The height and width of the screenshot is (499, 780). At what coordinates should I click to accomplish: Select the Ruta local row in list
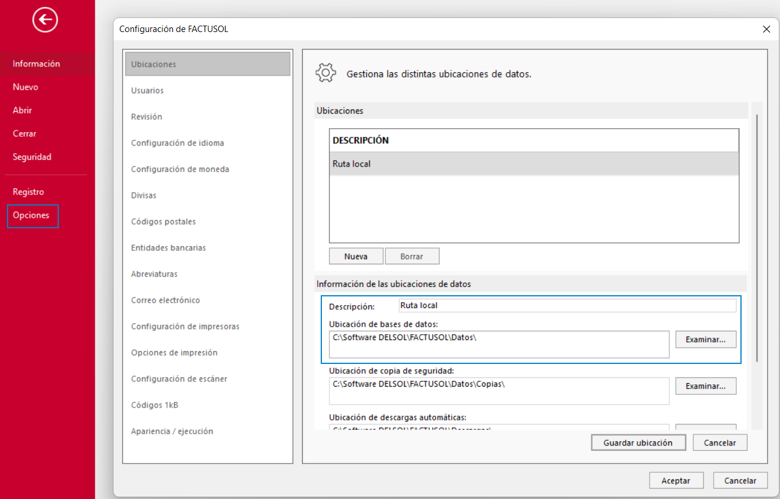[534, 164]
